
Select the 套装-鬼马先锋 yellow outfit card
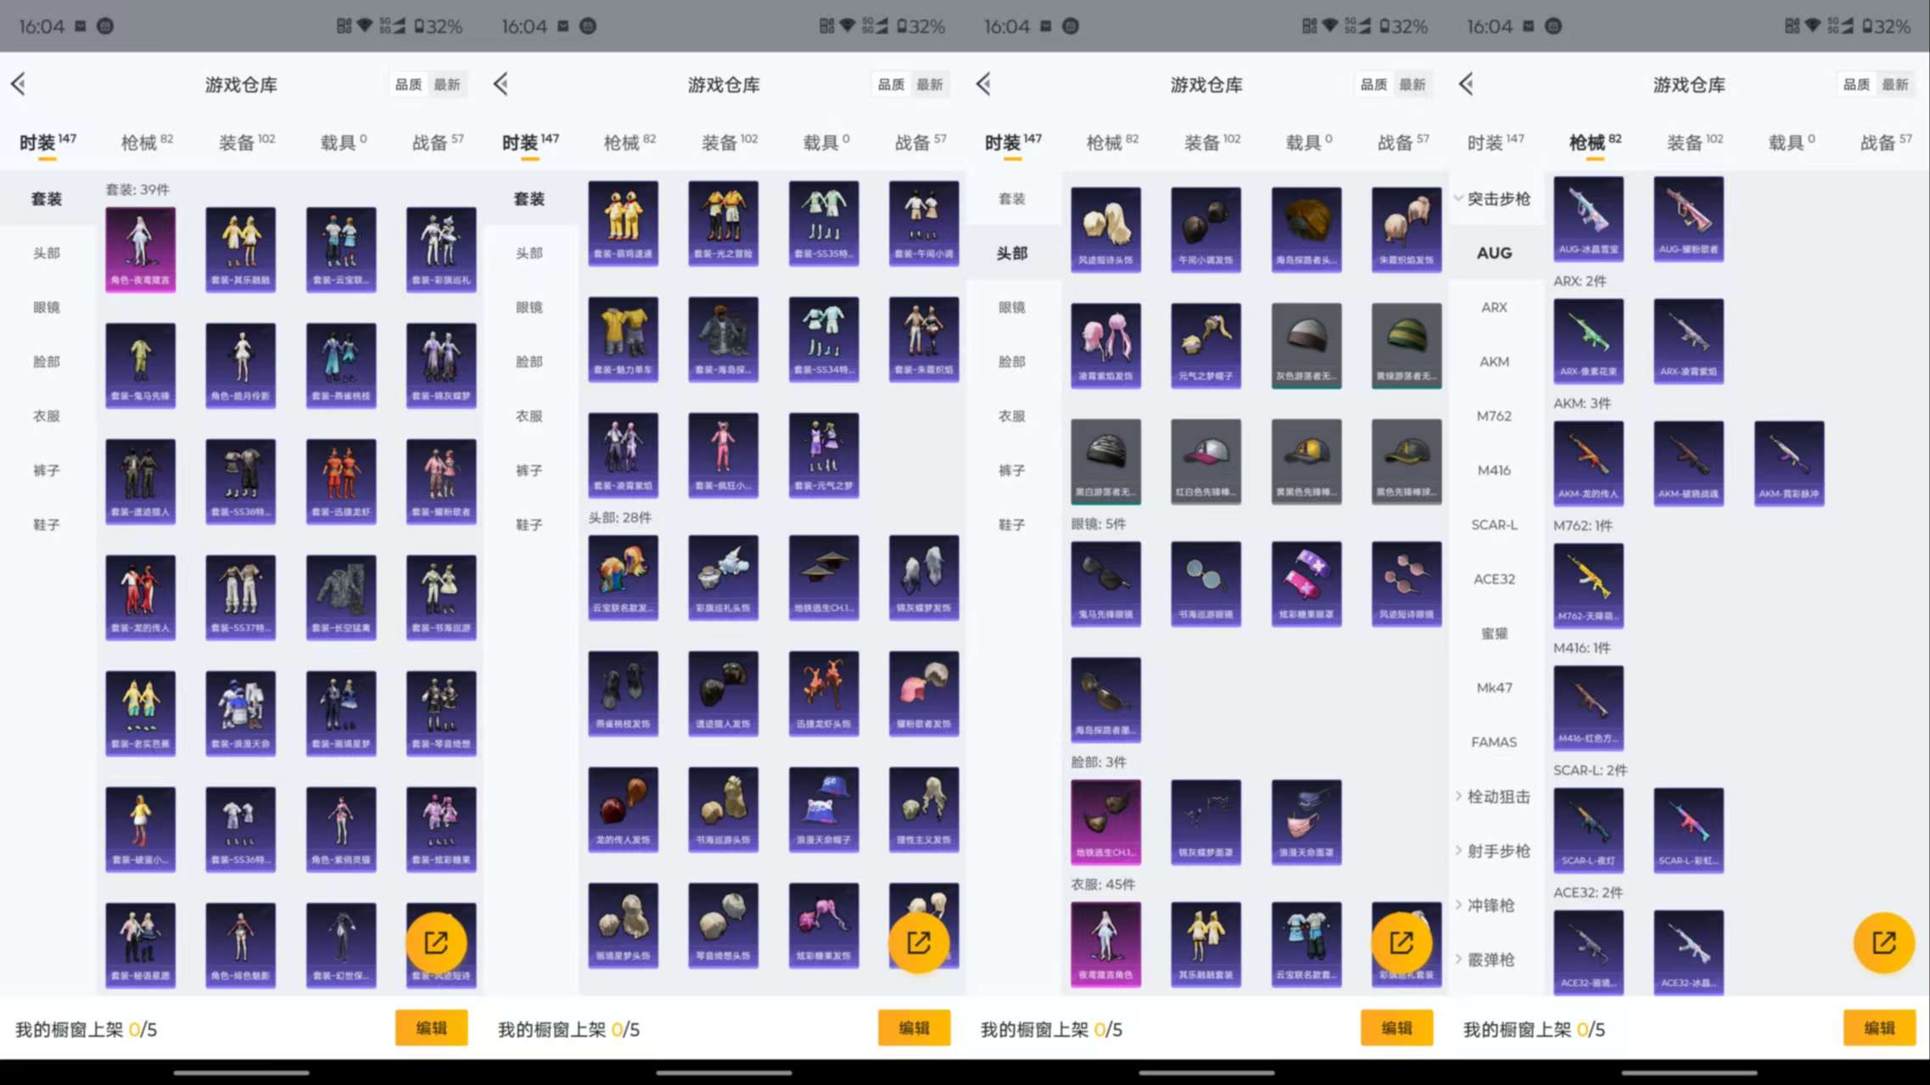(140, 366)
